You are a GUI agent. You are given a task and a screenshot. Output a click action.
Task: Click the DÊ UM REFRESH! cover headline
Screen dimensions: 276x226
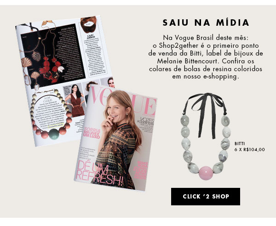click(99, 173)
